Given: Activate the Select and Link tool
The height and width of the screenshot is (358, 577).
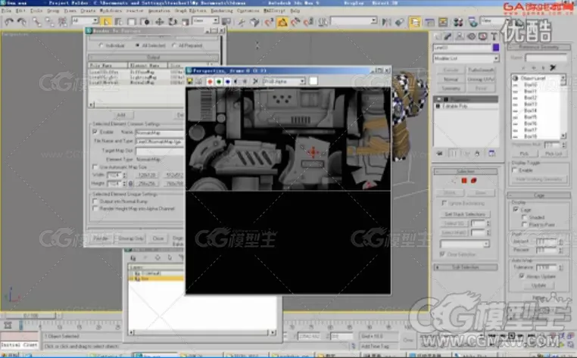Looking at the screenshot, I should pos(36,22).
